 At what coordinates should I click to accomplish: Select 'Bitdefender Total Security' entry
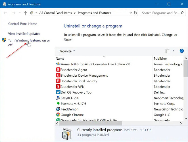[x=79, y=81]
